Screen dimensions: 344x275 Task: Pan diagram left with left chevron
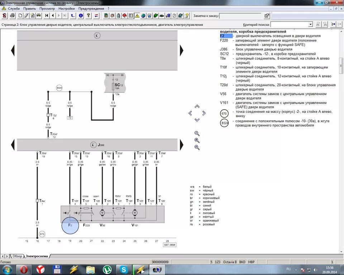point(190,113)
